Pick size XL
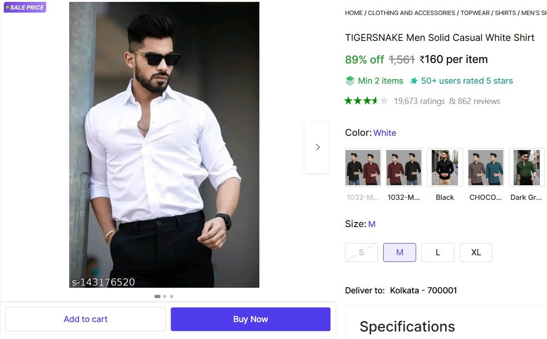Screen dimensions: 547x339 pos(476,252)
